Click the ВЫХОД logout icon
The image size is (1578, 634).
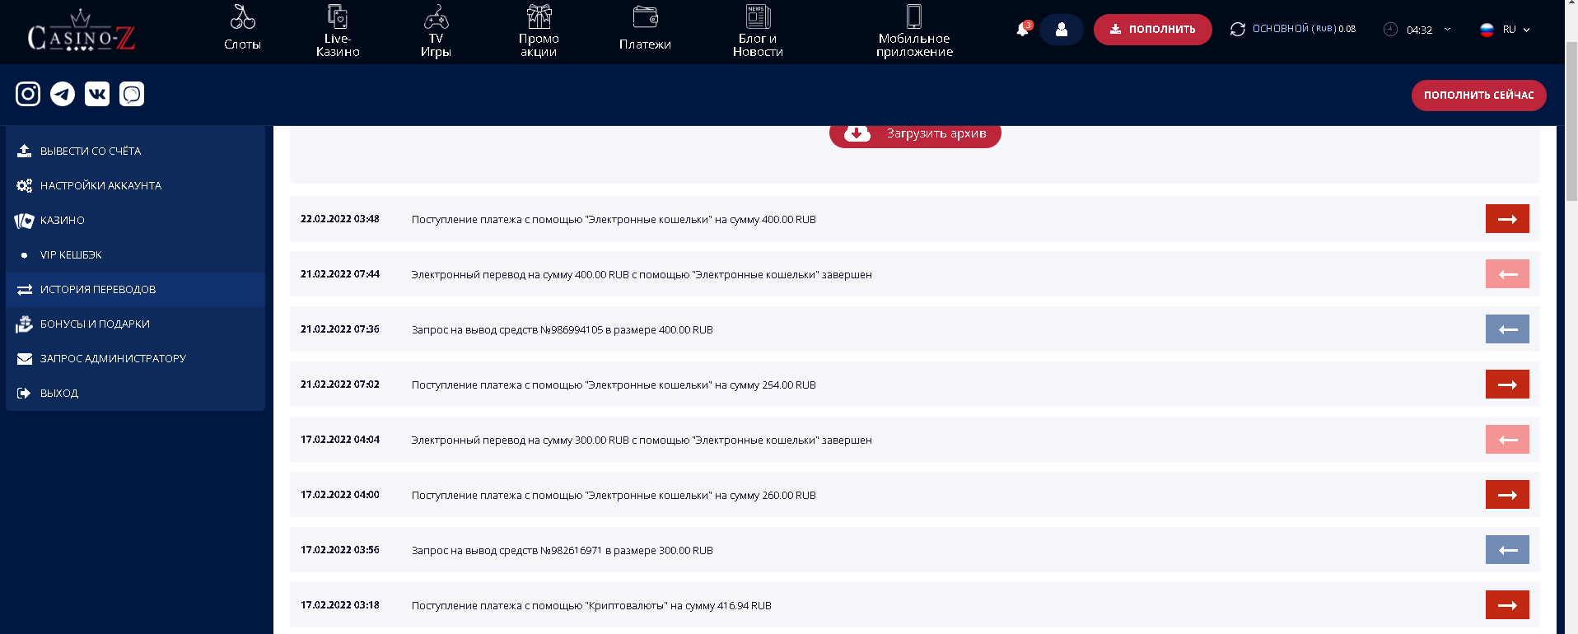coord(24,393)
